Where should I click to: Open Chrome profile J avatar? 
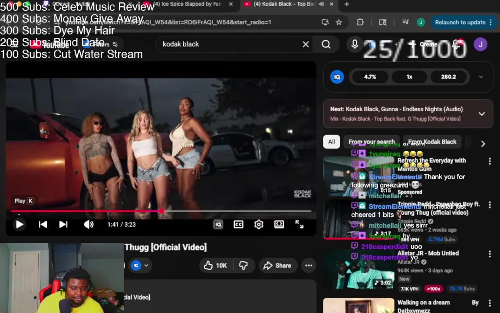[x=421, y=22]
